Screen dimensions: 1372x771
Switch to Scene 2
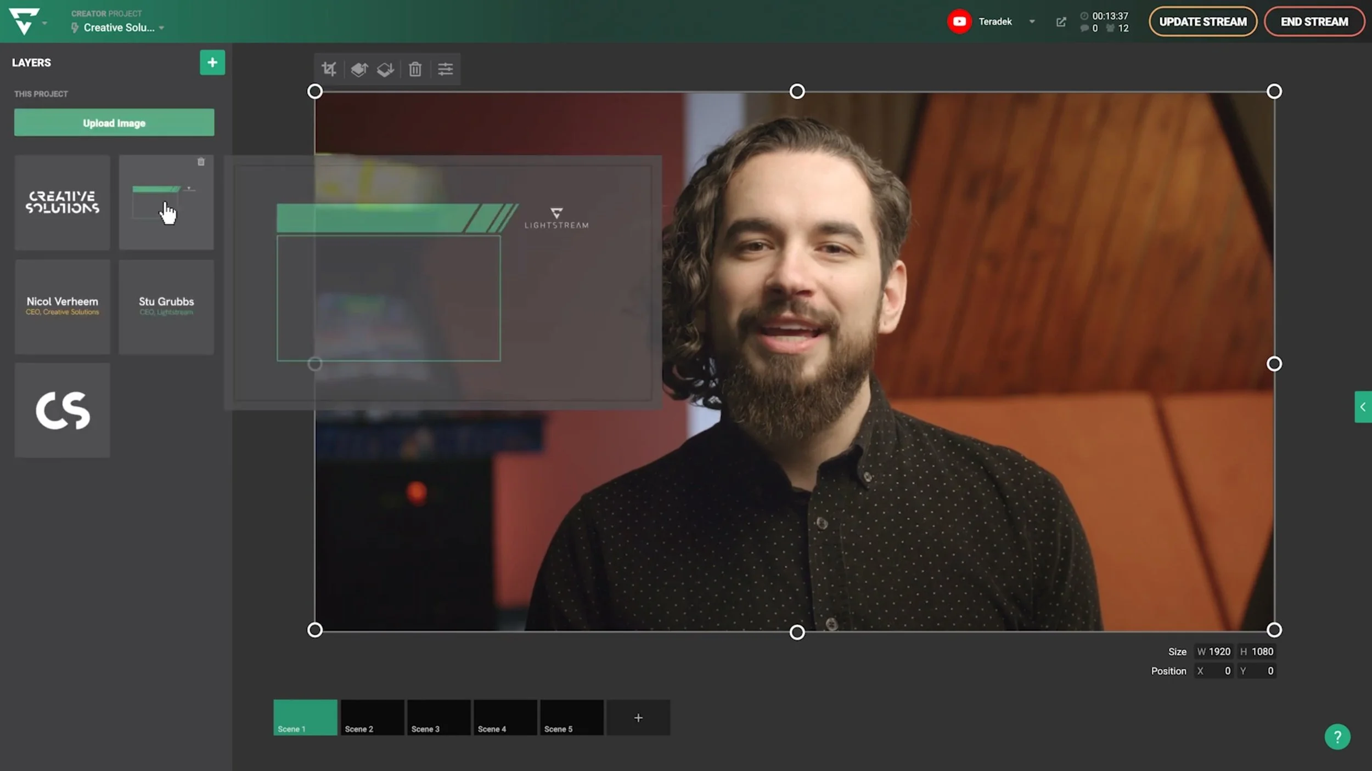372,717
